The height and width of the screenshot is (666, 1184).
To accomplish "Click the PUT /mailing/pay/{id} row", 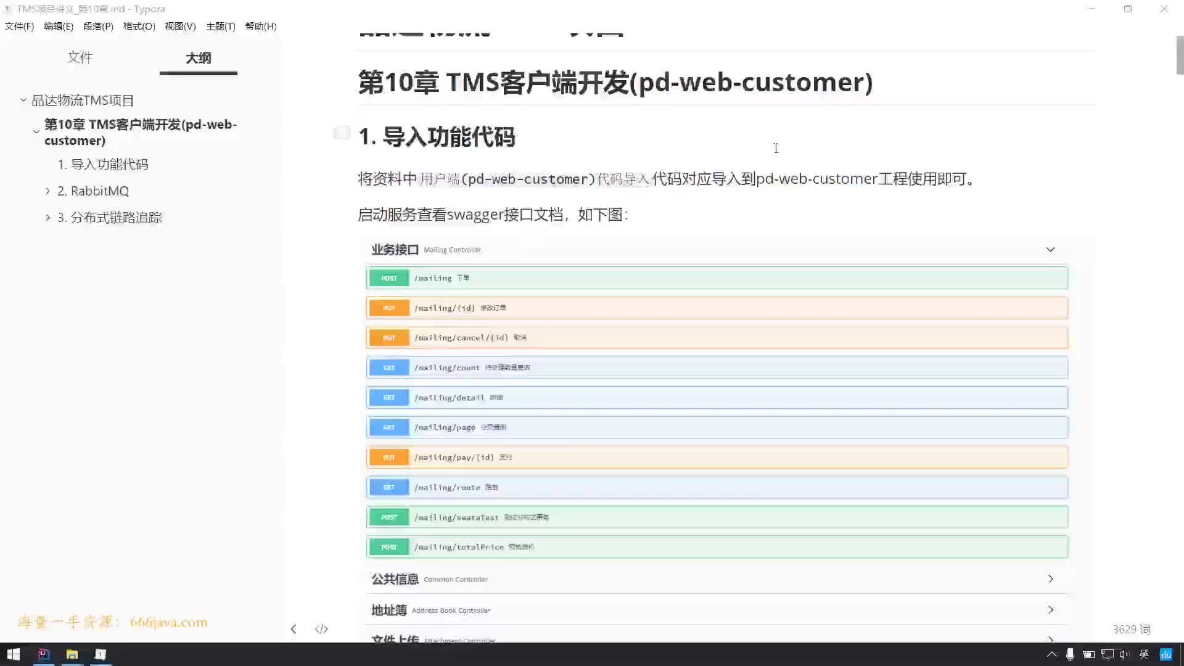I will (717, 457).
